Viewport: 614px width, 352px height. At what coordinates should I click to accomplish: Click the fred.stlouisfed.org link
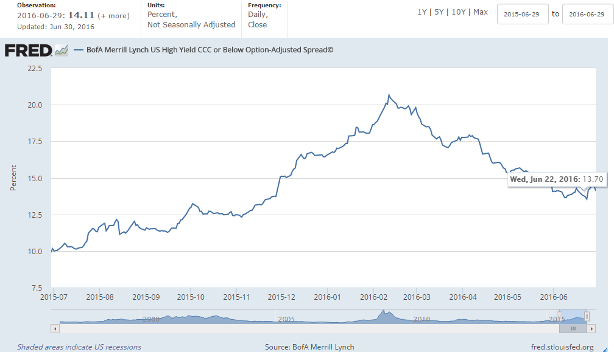[562, 347]
